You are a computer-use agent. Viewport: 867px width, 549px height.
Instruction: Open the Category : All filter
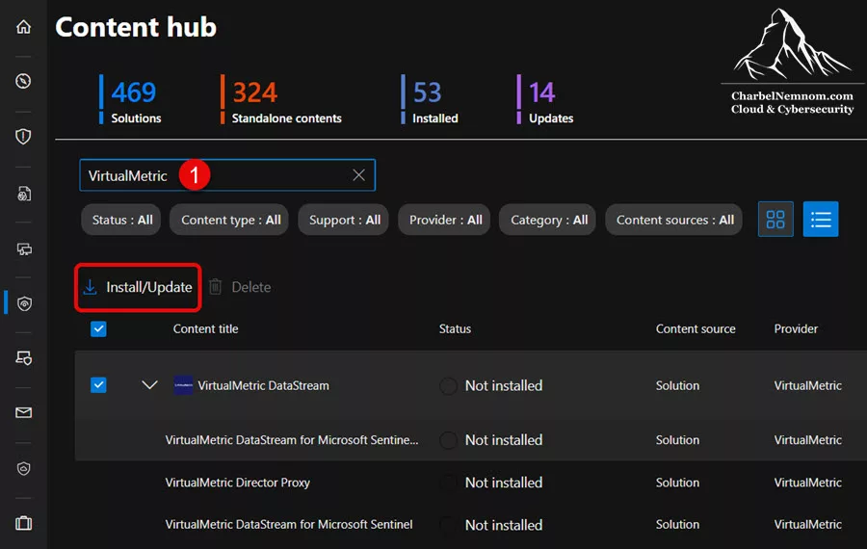tap(548, 220)
